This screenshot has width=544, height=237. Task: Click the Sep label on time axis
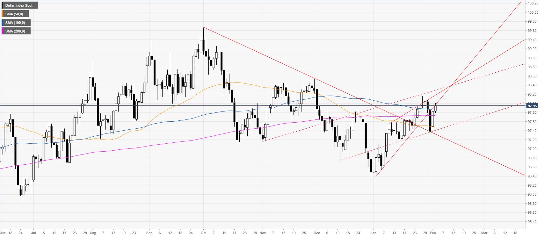point(149,233)
